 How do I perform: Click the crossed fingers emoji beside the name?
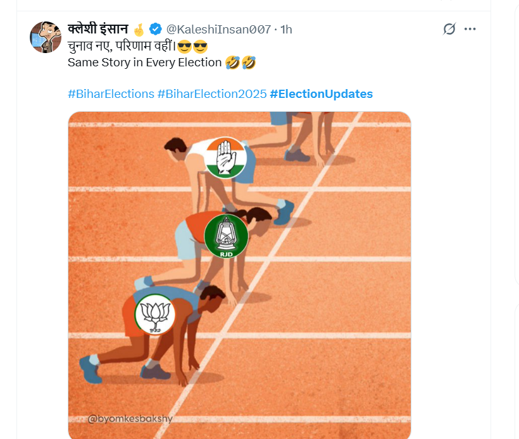(139, 29)
